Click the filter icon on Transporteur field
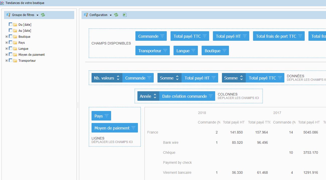The image size is (326, 180). pos(165,51)
